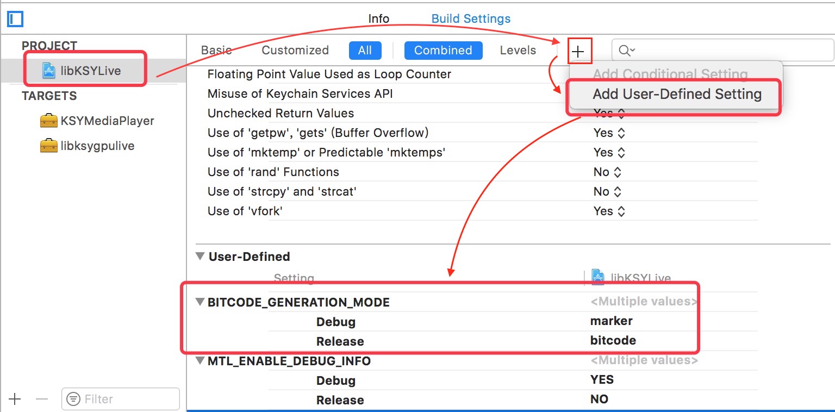Switch to Levels view

[518, 51]
